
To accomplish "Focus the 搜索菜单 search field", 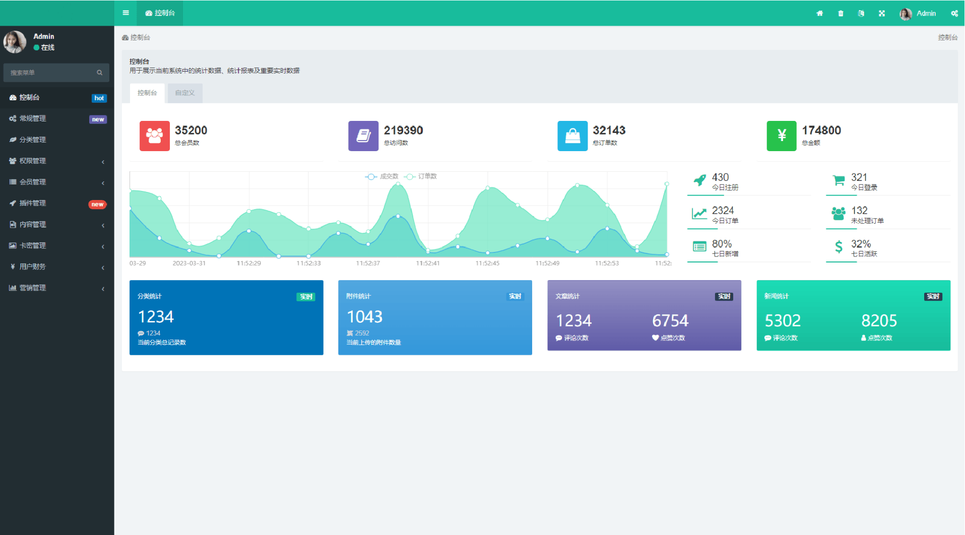I will point(50,73).
